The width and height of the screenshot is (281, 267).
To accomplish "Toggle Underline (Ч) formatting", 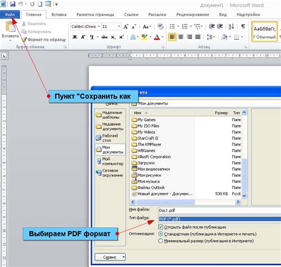I will pyautogui.click(x=92, y=37).
